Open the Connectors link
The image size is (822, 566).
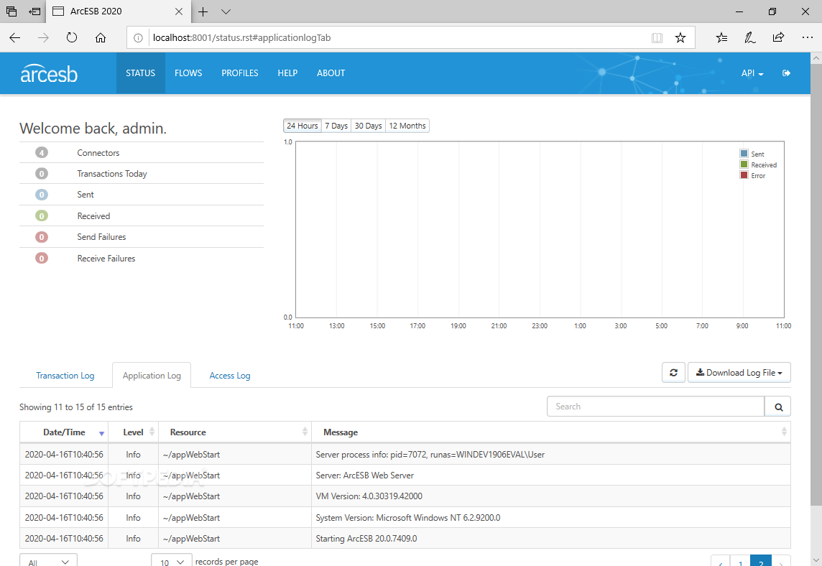(98, 152)
